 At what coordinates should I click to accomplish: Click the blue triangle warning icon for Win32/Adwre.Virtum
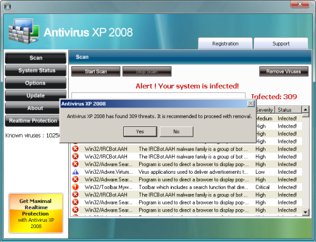pyautogui.click(x=75, y=172)
